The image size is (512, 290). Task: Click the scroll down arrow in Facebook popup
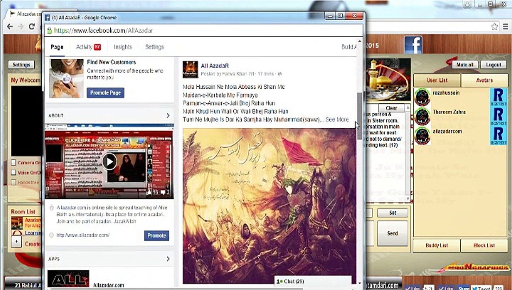pos(360,283)
